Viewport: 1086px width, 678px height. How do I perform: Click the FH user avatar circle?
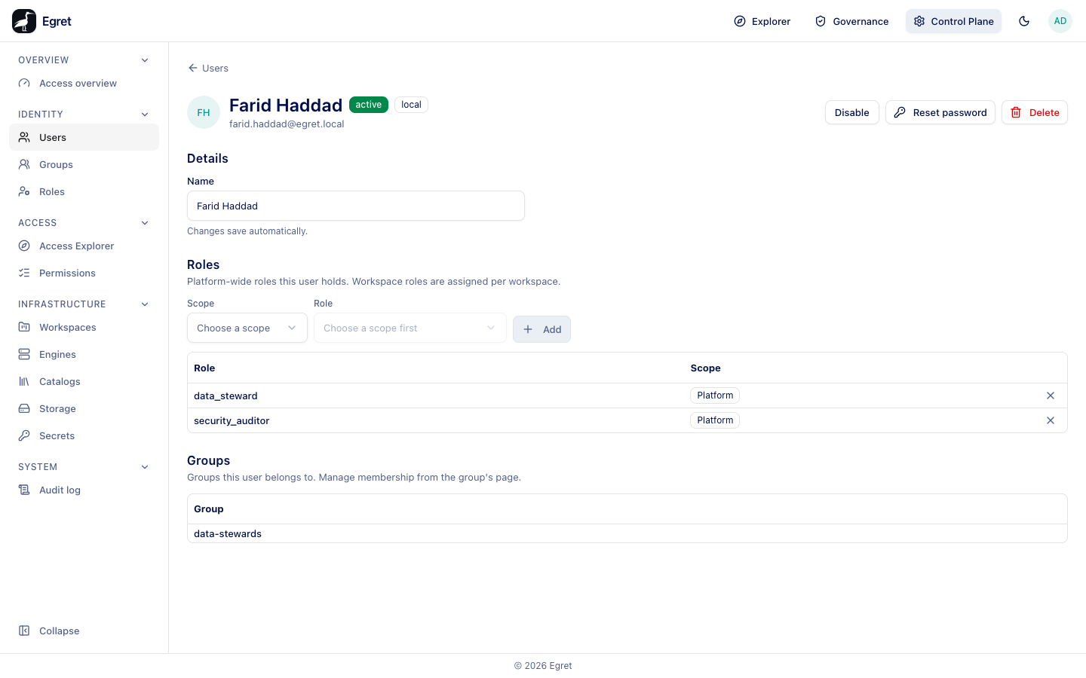[204, 112]
